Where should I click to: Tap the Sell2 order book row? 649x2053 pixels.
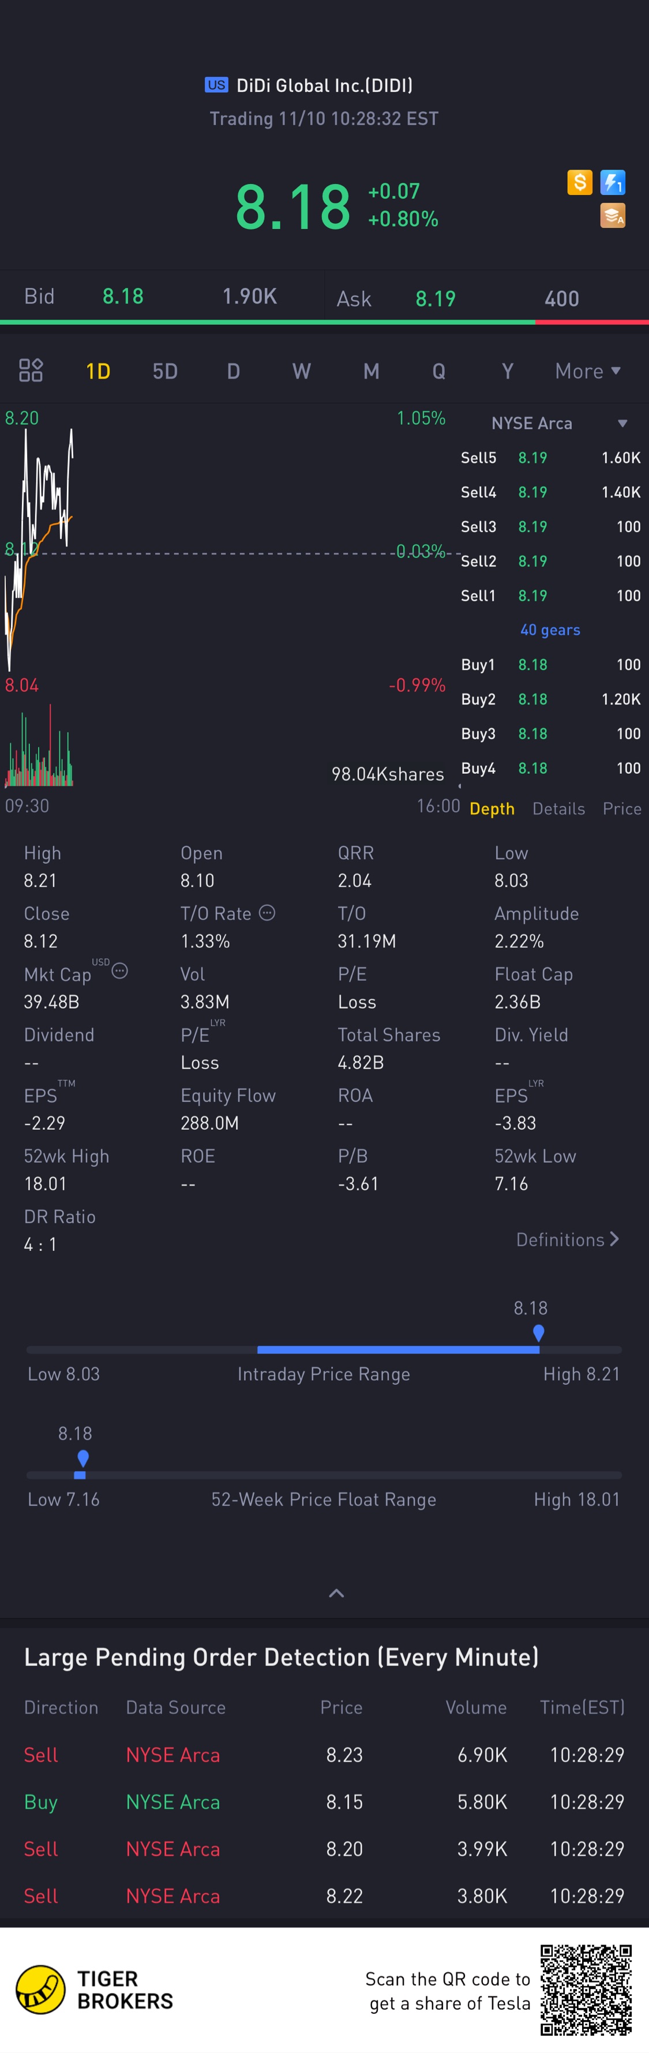point(550,561)
